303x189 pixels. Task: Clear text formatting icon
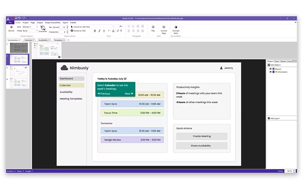[121, 31]
